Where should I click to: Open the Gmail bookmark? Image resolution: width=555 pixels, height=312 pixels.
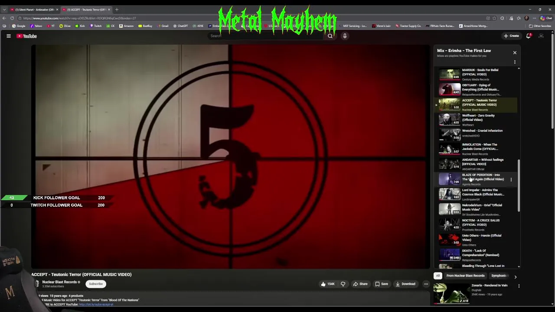pyautogui.click(x=163, y=26)
